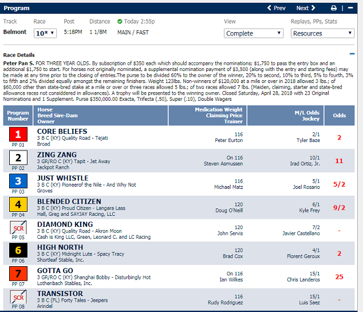Open the Resources dropdown
363x312 pixels.
[x=322, y=33]
